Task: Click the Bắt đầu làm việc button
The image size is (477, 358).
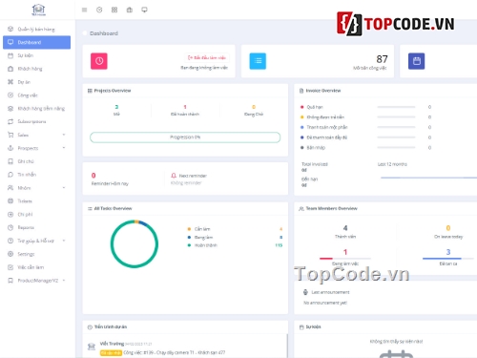Action: (x=207, y=57)
